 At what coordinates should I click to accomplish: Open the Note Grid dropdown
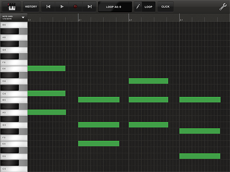click(14, 17)
